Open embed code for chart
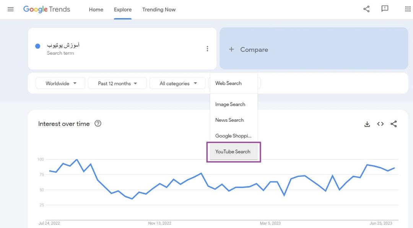 (x=380, y=124)
